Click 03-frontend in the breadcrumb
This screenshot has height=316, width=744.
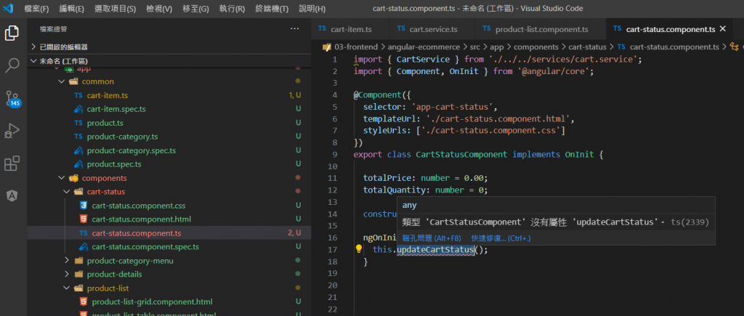[356, 47]
